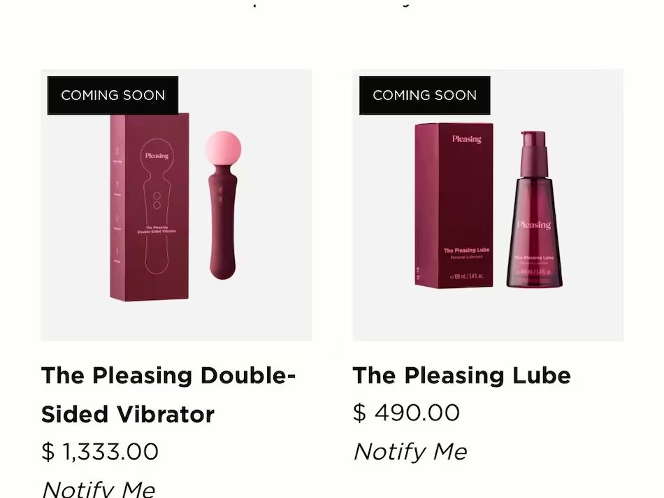
Task: Select the lube carton box in the image
Action: (454, 206)
